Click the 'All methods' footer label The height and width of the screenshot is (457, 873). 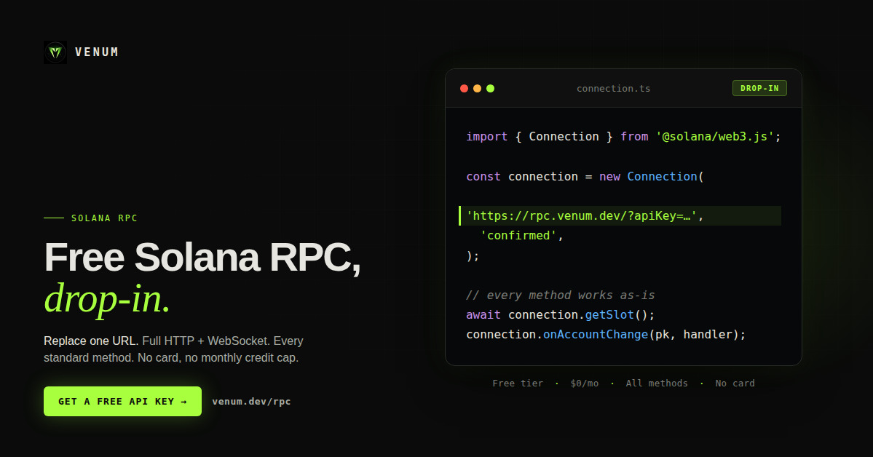click(657, 383)
